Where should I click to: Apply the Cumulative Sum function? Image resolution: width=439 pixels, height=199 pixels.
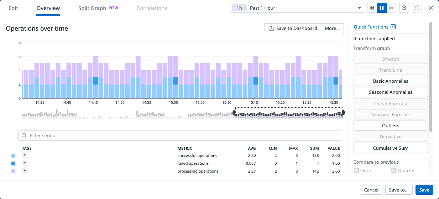391,148
